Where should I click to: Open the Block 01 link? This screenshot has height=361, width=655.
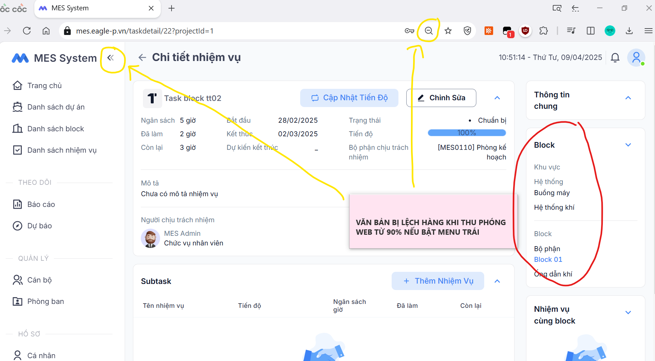pyautogui.click(x=548, y=259)
